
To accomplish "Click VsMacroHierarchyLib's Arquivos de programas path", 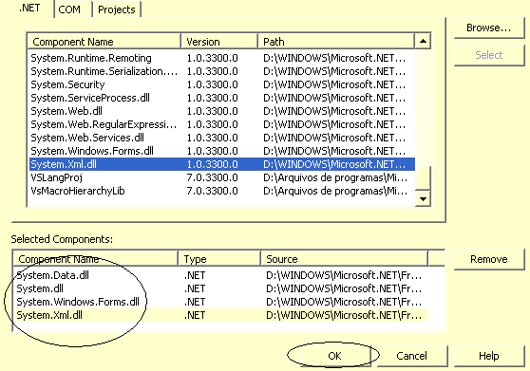I will [x=335, y=191].
